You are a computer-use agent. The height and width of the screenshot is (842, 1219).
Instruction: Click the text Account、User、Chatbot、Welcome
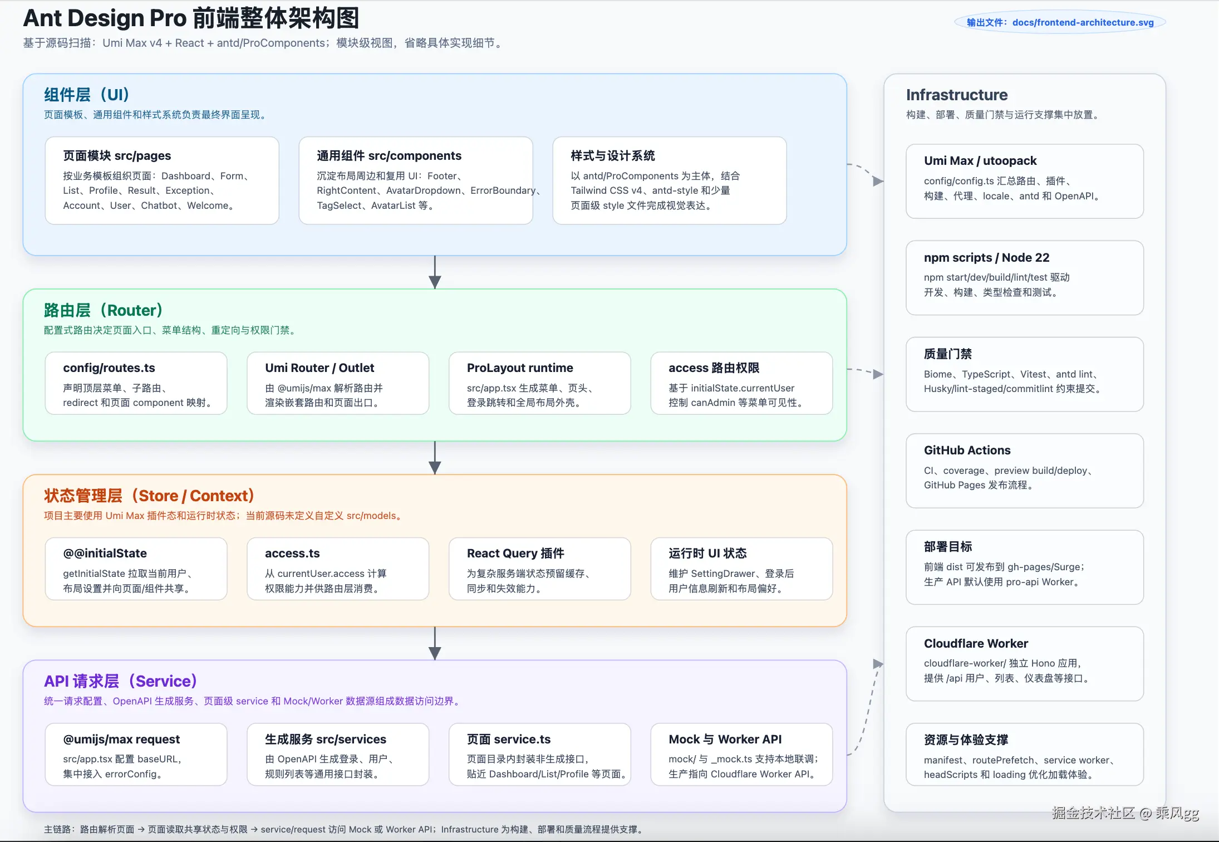[x=150, y=205]
